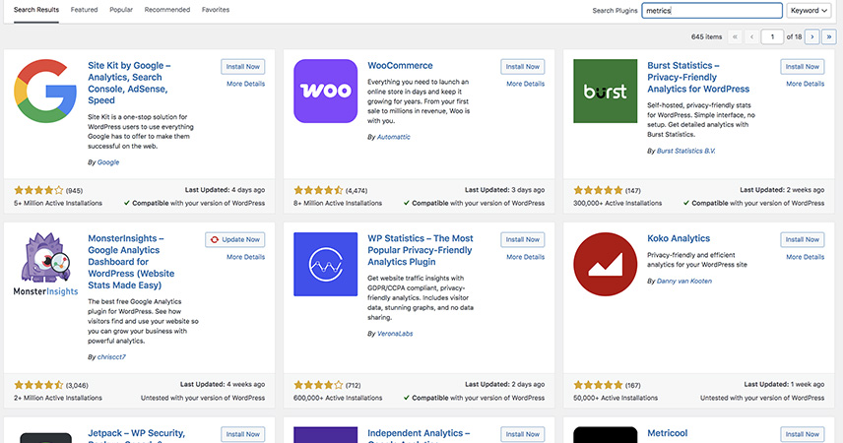Click the Burst Statistics green icon
This screenshot has width=843, height=443.
[605, 92]
